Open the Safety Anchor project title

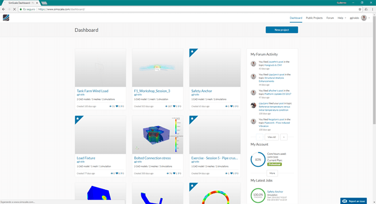click(202, 91)
